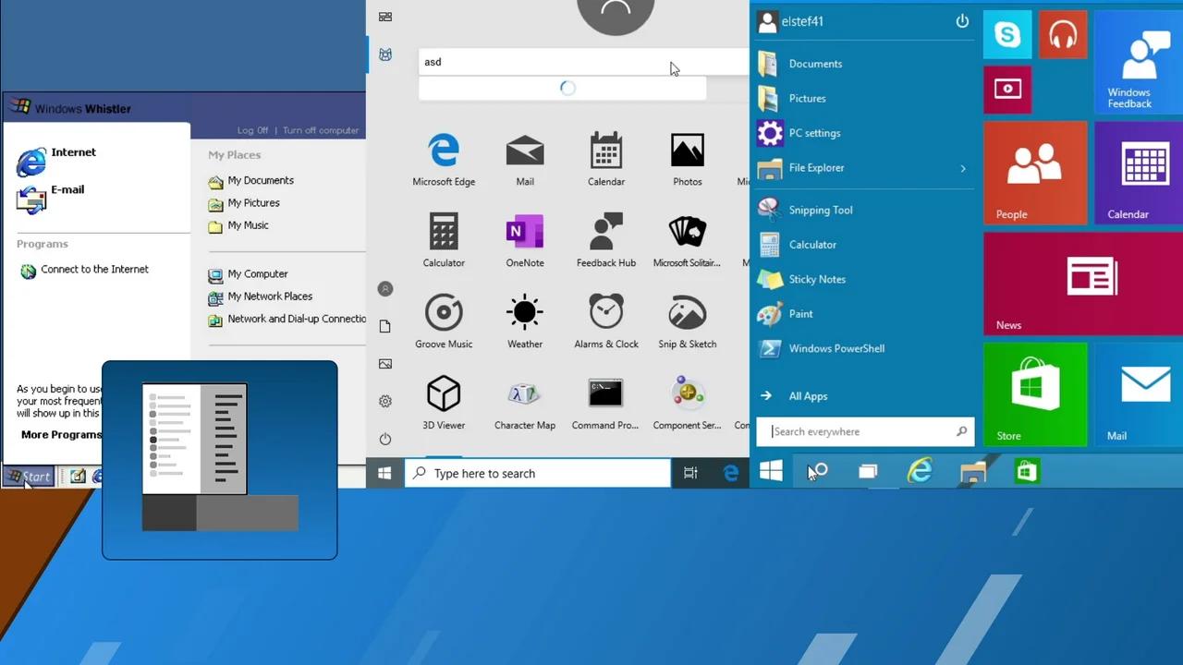Open My Network Places menu entry

tap(270, 296)
